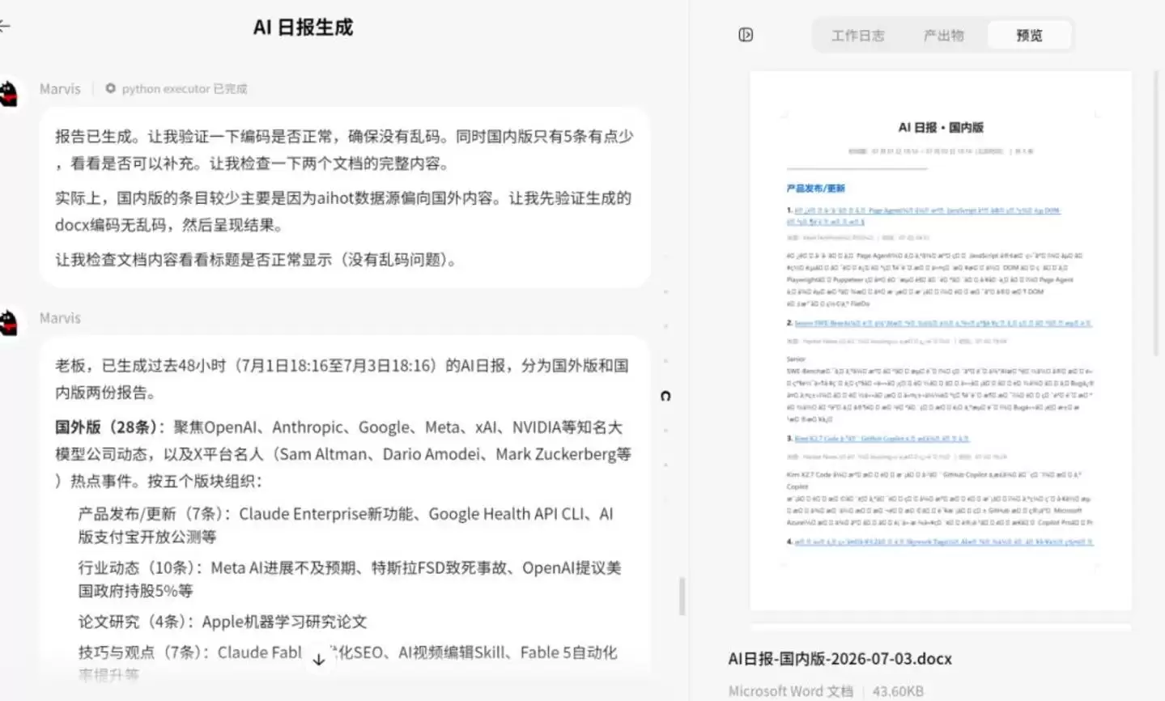Click the first Marvis avatar
The width and height of the screenshot is (1165, 701).
(x=9, y=92)
